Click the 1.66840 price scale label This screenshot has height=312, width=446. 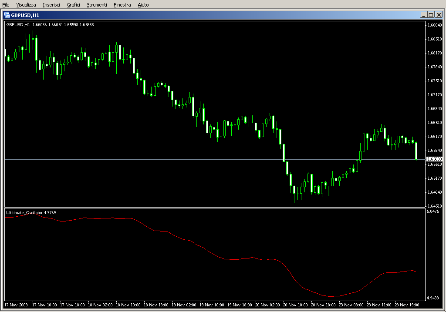coord(435,108)
